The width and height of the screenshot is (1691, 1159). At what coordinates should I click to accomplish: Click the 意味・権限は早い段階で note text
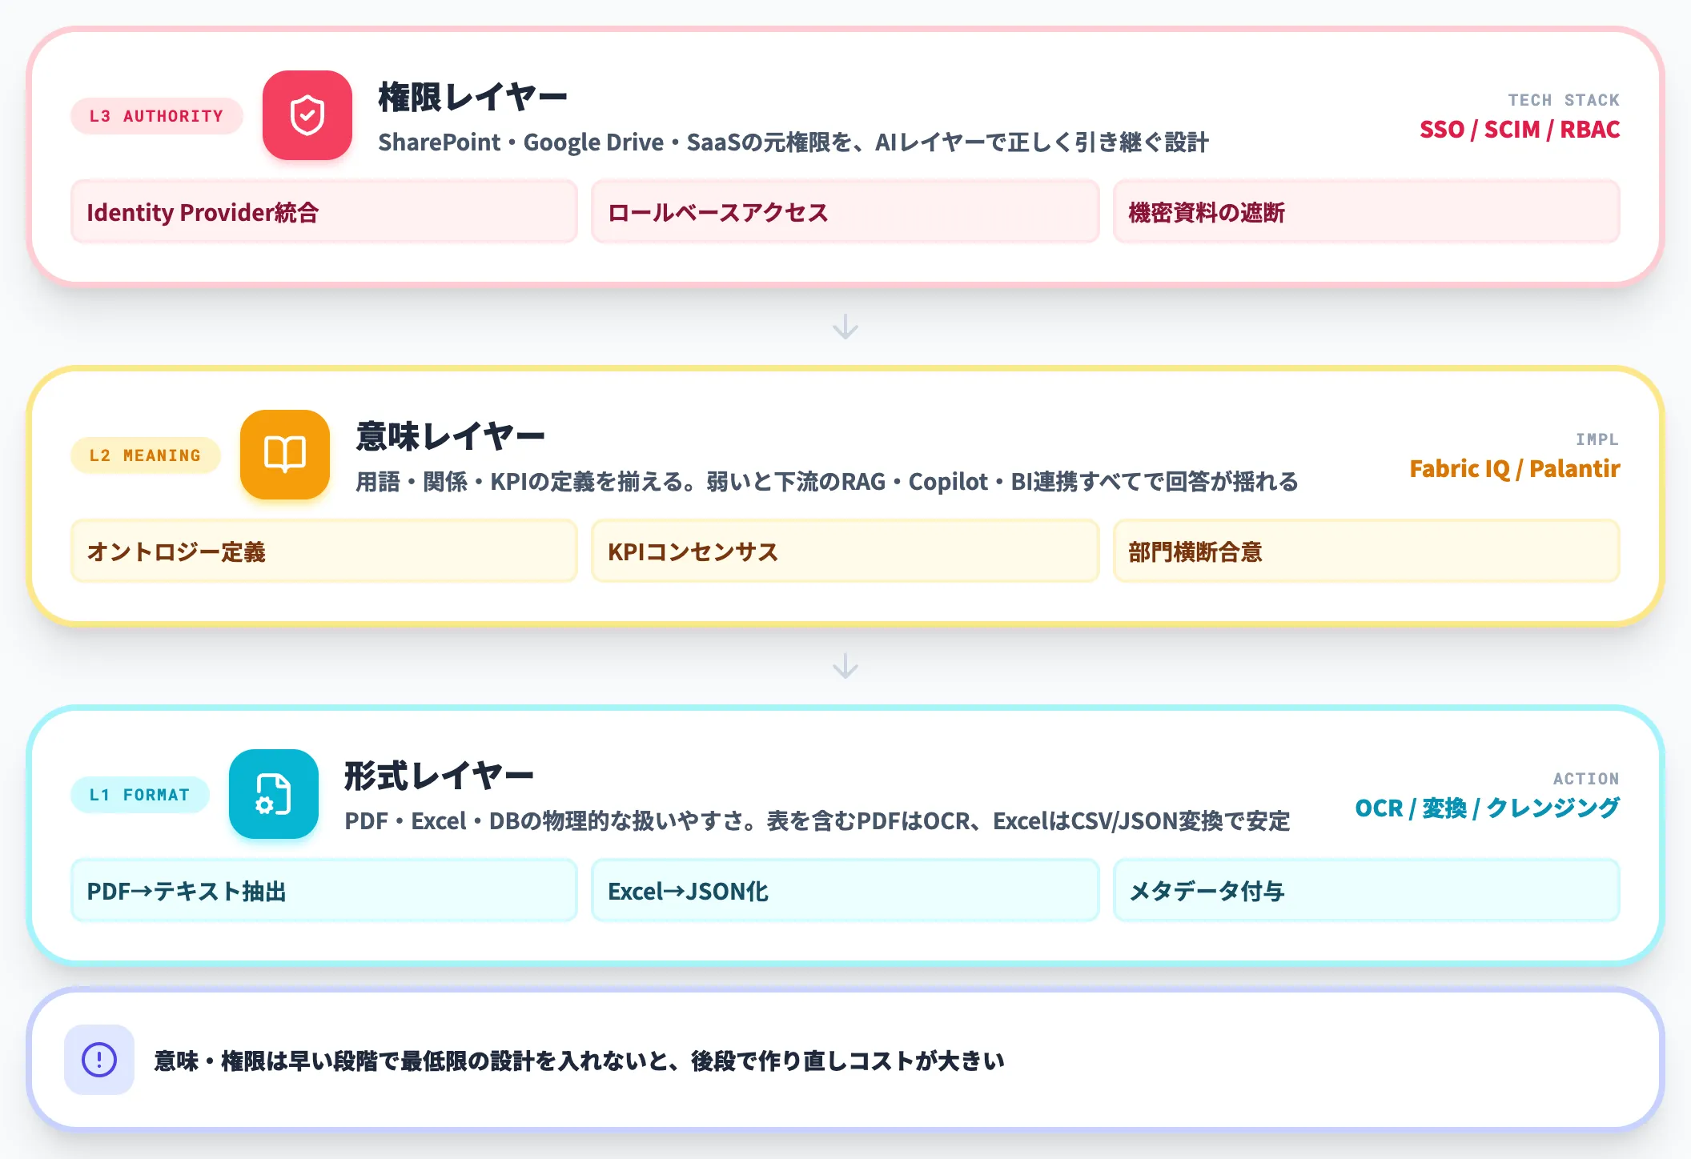(x=579, y=1061)
